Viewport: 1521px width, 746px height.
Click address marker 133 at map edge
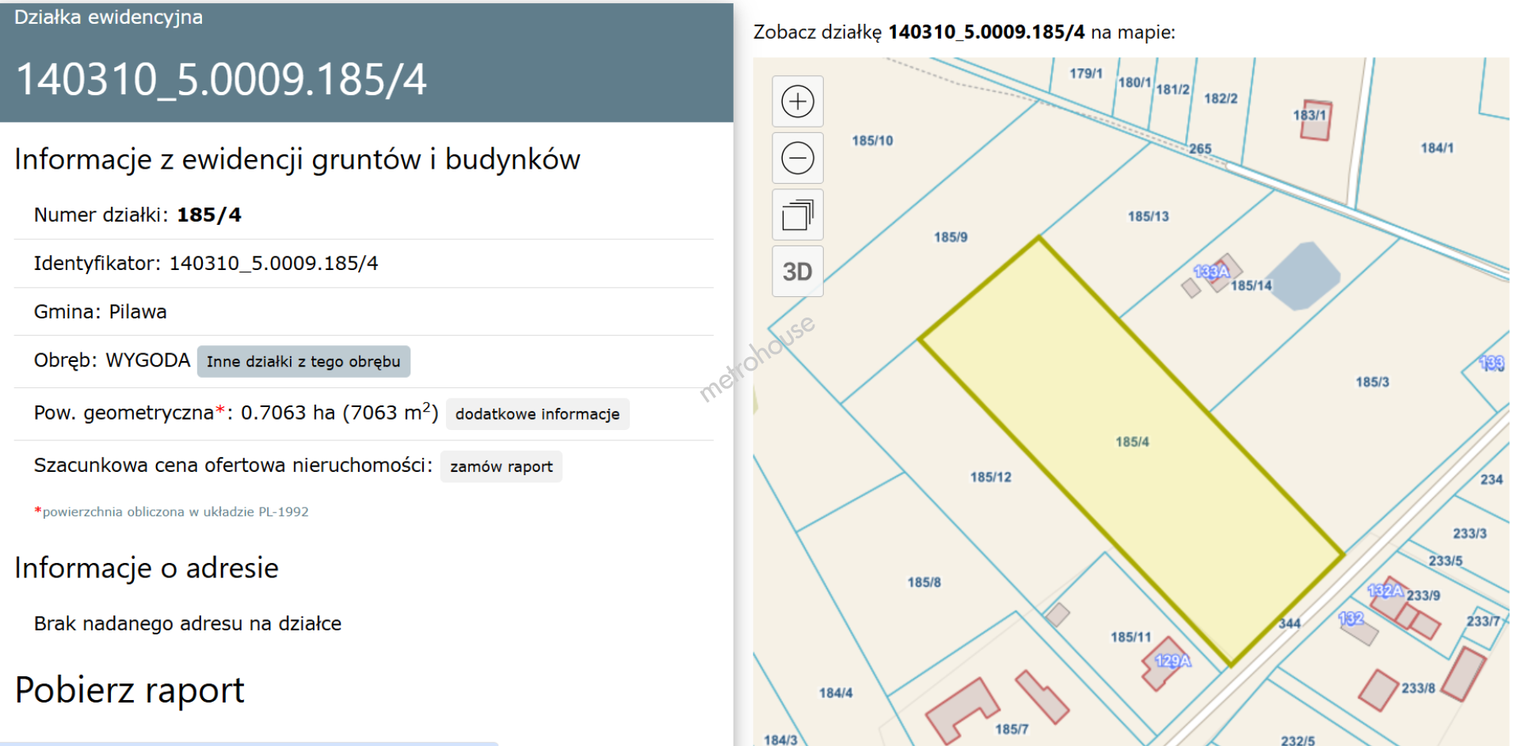(1492, 363)
